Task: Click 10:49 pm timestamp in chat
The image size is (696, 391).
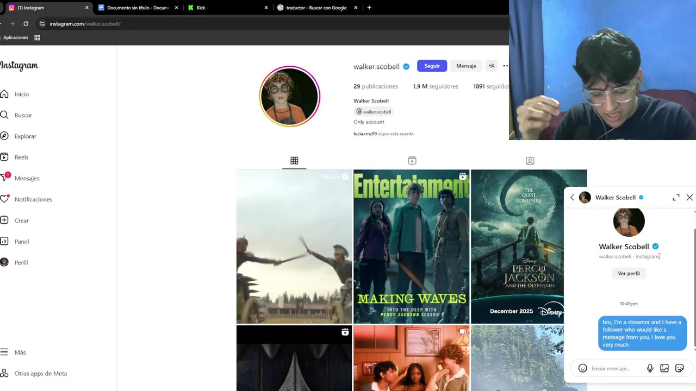Action: pos(629,304)
